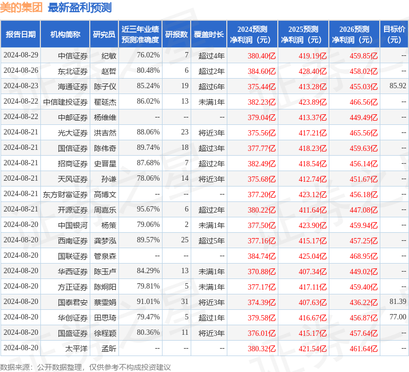
Task: Click 近三年业绩预测准确度 column header
Action: (140, 34)
